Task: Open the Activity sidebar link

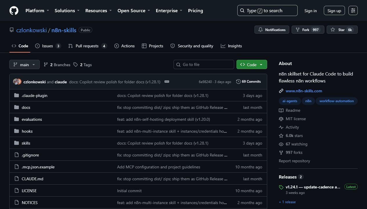Action: coord(289,127)
